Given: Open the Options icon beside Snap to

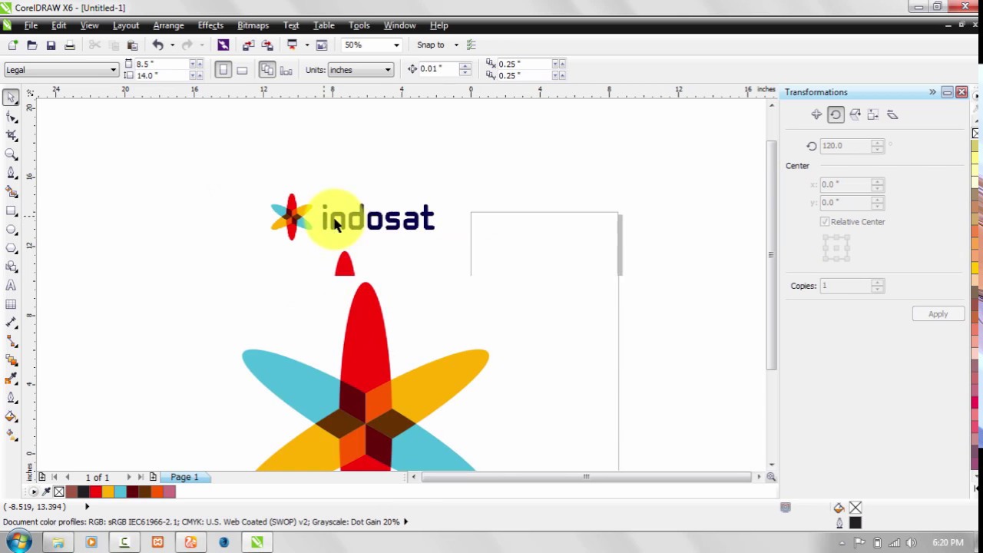Looking at the screenshot, I should point(472,45).
